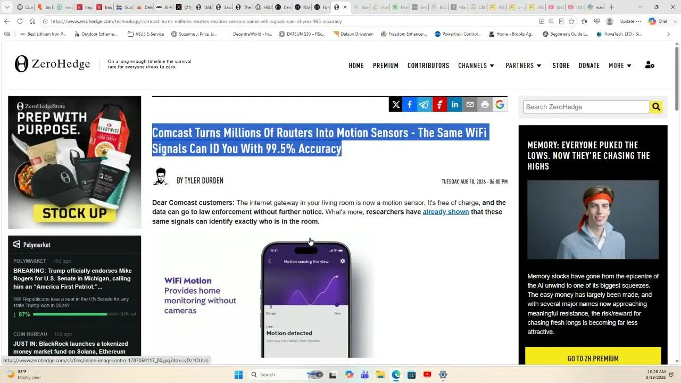Screen dimensions: 681x383
Task: Click the browser address bar URL
Action: click(196, 21)
